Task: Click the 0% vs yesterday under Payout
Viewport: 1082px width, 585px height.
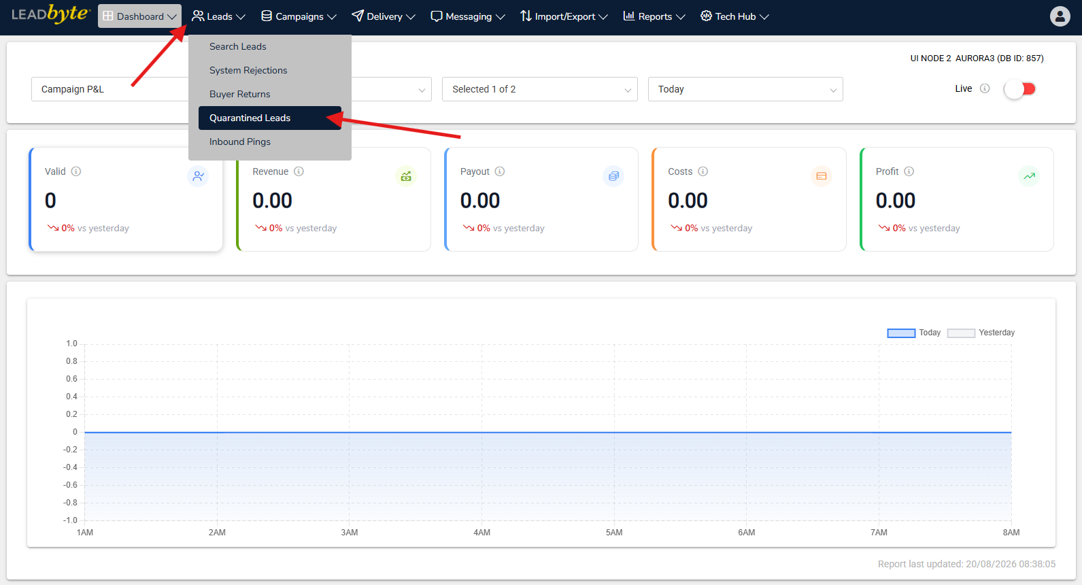Action: coord(503,228)
